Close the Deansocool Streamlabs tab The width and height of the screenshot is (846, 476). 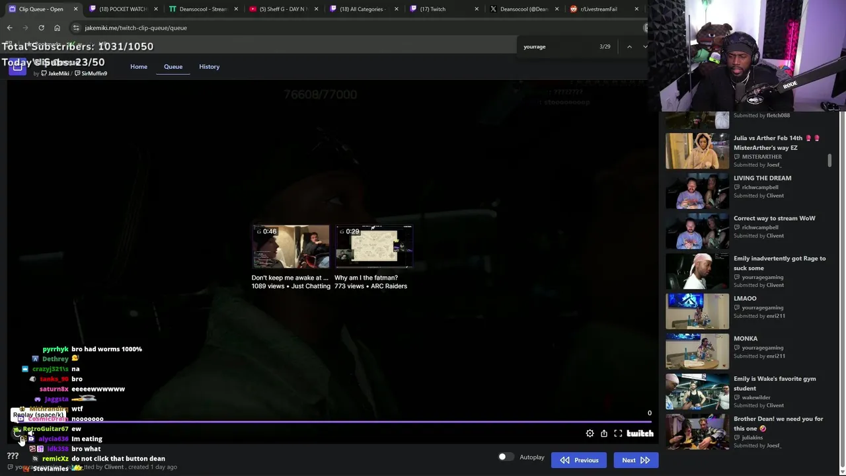click(236, 9)
